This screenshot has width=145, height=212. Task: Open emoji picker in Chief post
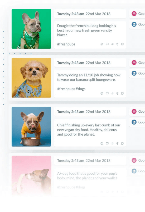[102, 143]
